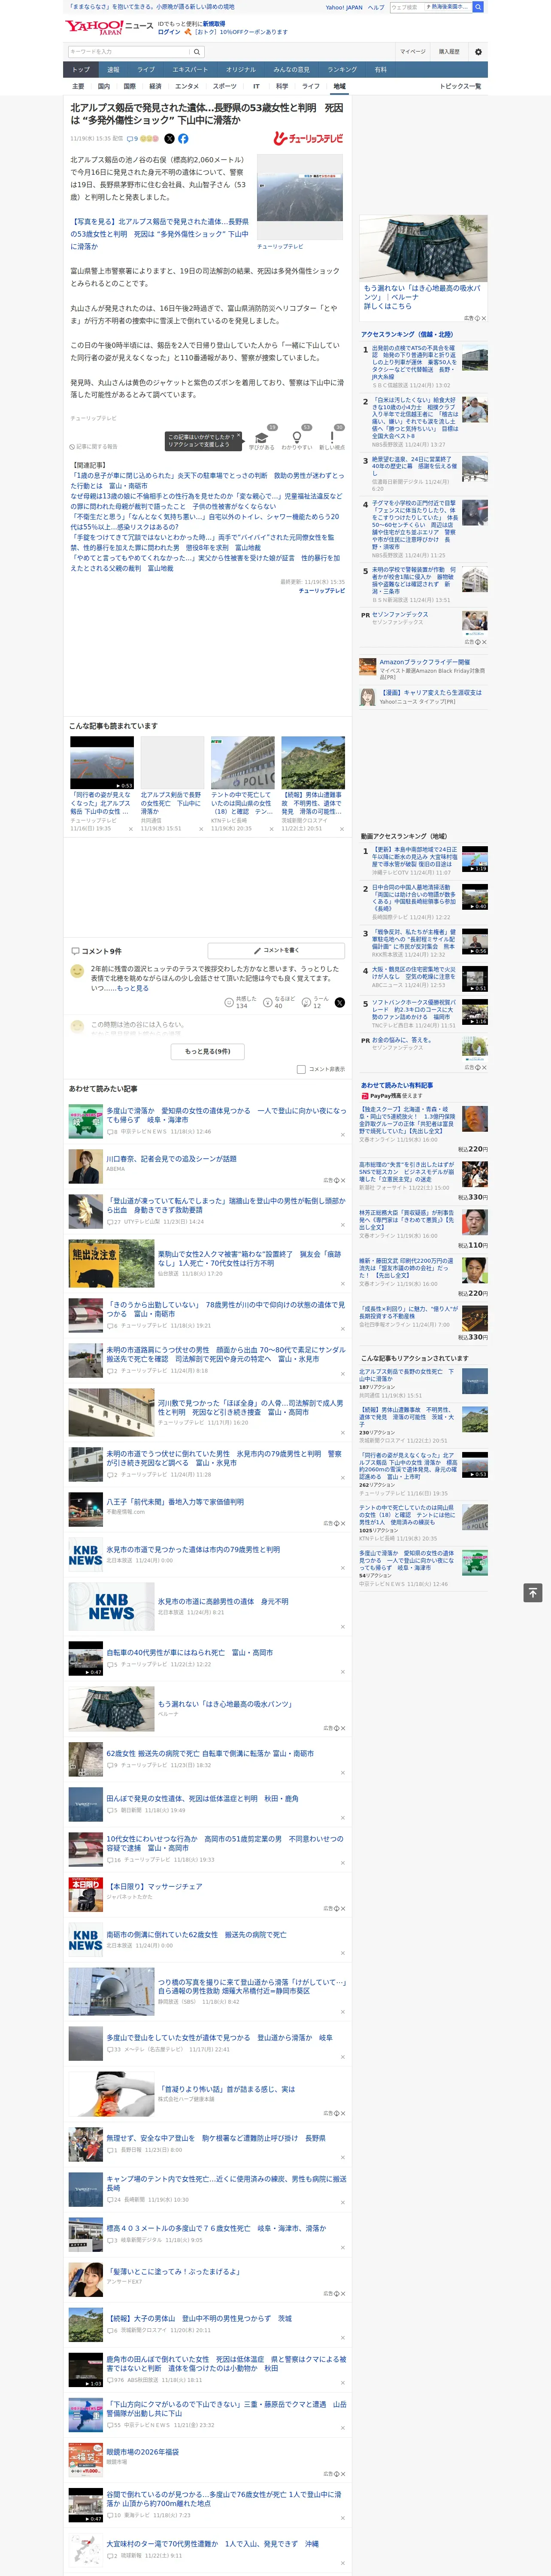Click the ログイン link
Screen dimensions: 551x2576
pos(169,32)
